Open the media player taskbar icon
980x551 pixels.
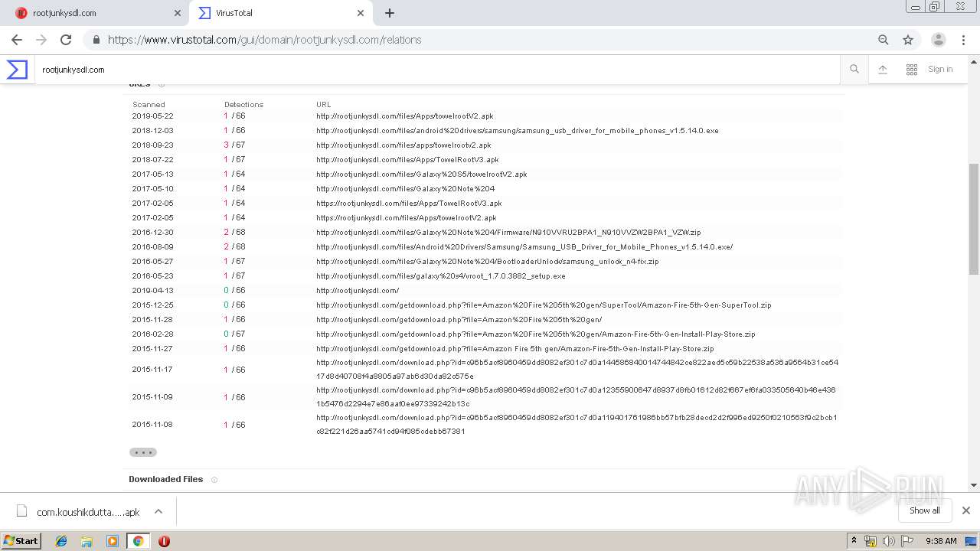(x=113, y=541)
